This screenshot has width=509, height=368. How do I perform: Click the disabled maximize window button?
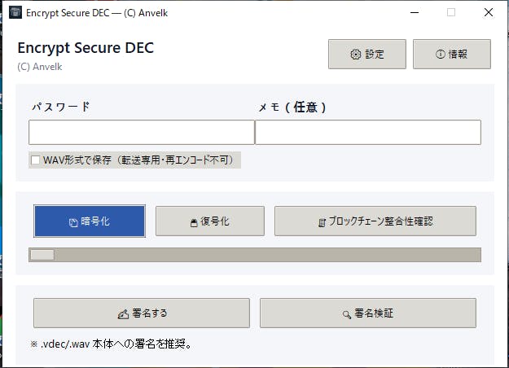pyautogui.click(x=451, y=13)
